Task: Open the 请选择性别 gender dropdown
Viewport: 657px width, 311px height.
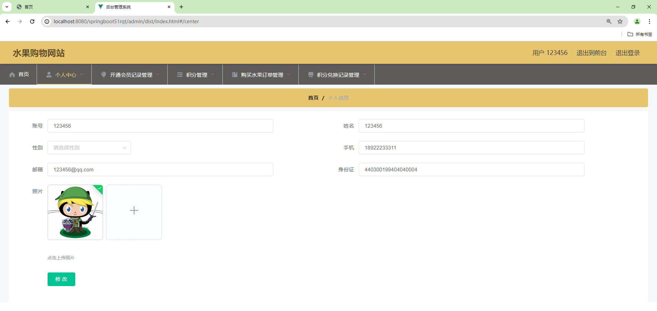Action: coord(89,147)
